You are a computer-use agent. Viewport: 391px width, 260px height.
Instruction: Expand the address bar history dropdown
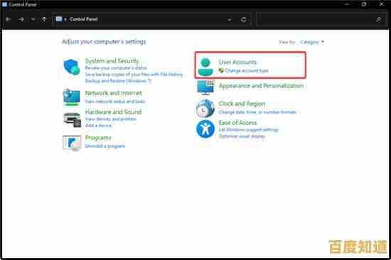point(230,19)
